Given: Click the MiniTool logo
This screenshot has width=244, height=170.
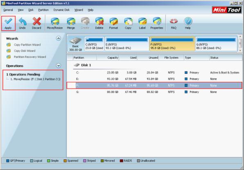Looking at the screenshot, I should coord(227,10).
